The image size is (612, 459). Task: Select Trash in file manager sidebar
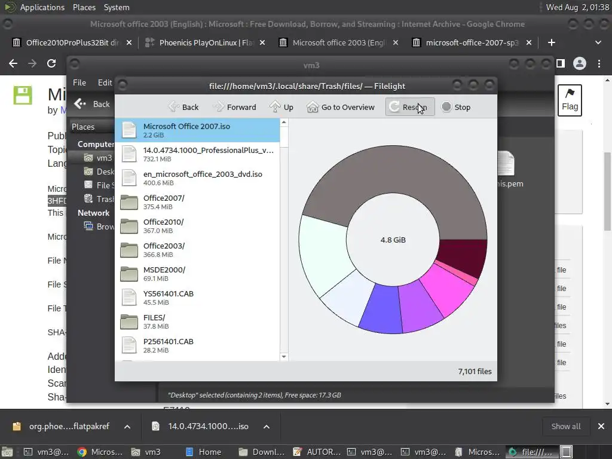click(x=99, y=199)
